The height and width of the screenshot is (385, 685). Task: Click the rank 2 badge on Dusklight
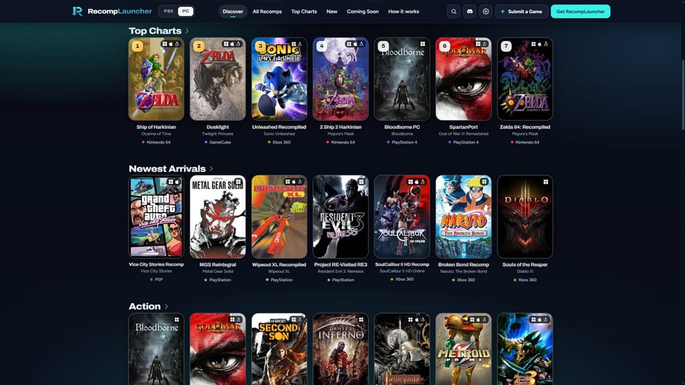199,46
